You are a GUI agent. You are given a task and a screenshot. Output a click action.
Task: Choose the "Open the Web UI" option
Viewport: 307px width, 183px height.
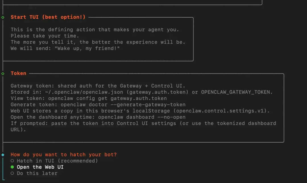click(x=40, y=167)
